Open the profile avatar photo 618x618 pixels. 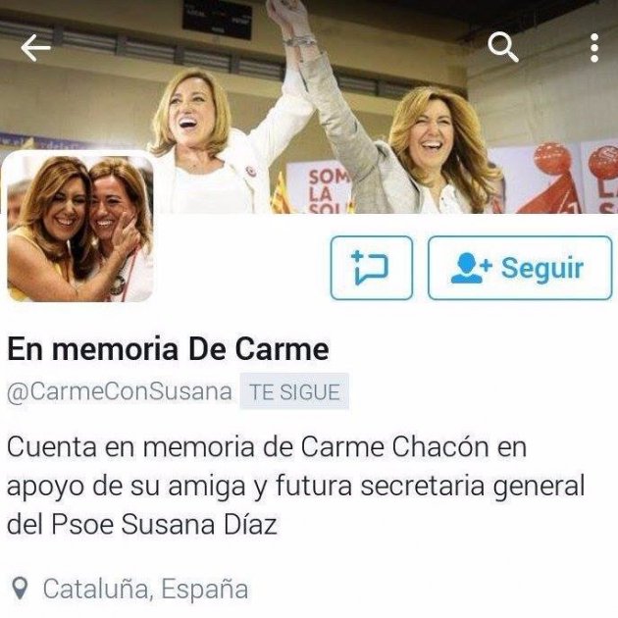click(x=80, y=227)
